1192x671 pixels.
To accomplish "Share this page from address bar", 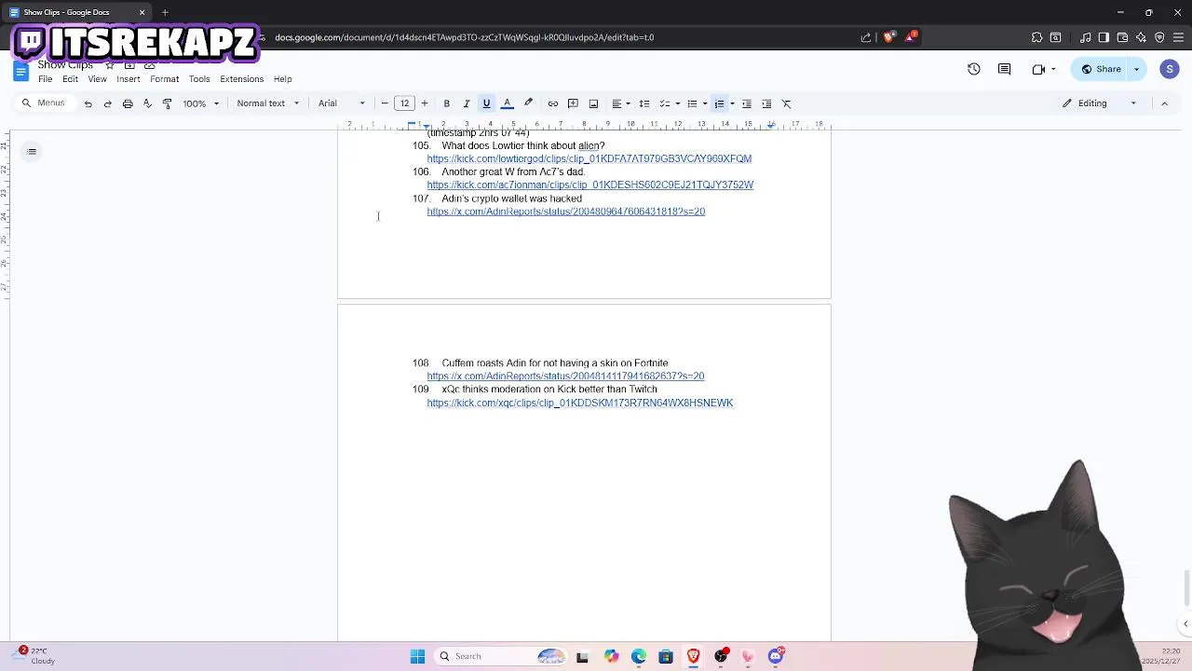I will pos(866,37).
